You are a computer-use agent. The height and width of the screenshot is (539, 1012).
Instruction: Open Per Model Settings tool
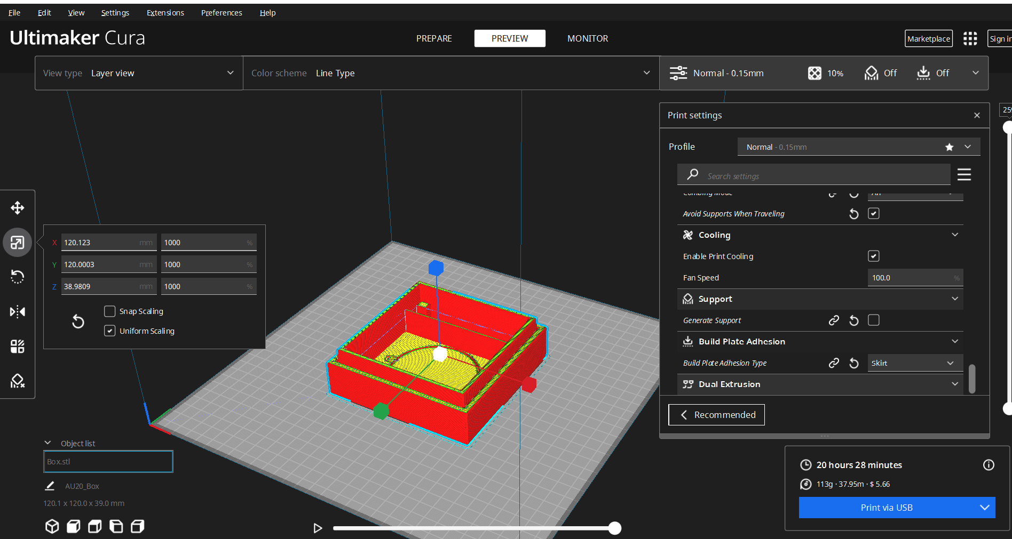(x=18, y=347)
